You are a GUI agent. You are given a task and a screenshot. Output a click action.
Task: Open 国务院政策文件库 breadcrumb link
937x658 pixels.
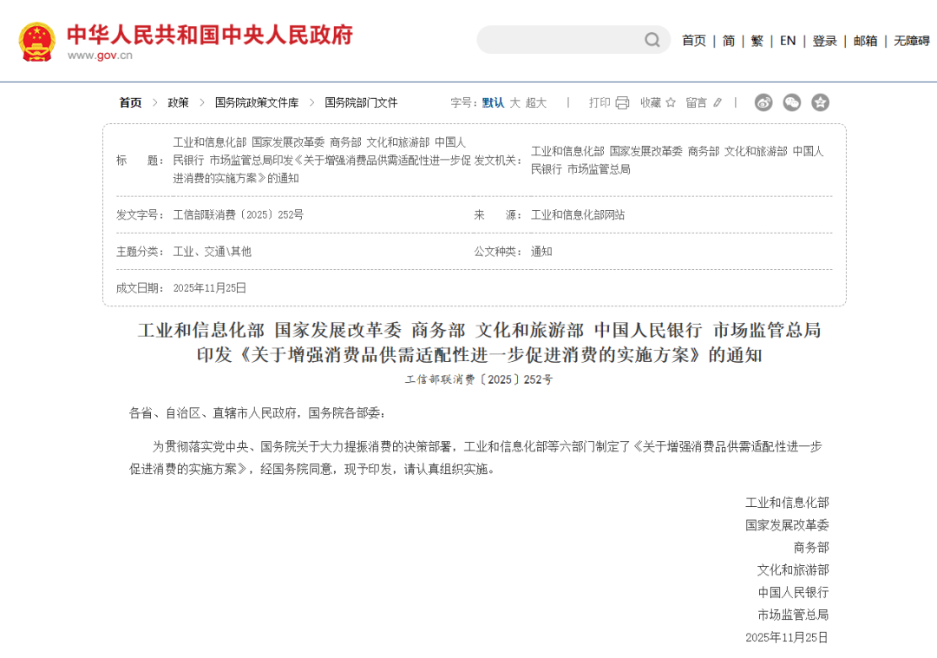point(257,102)
